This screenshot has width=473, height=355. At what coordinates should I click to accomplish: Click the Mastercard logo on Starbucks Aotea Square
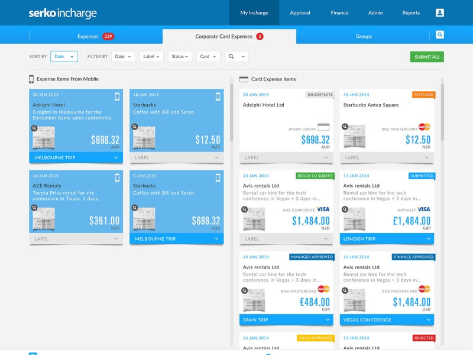(424, 127)
